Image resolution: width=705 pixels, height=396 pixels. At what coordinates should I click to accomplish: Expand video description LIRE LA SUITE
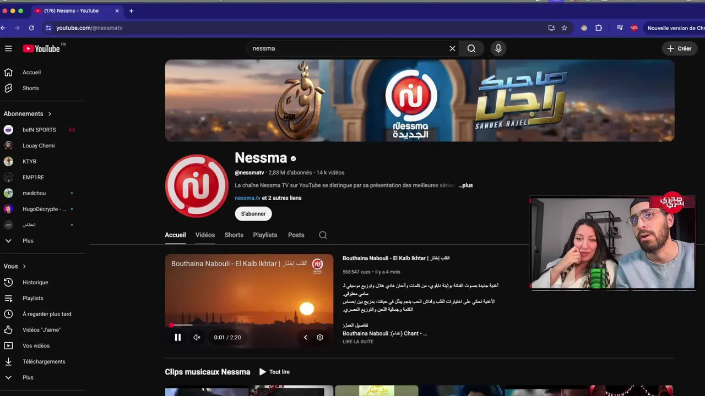point(358,342)
